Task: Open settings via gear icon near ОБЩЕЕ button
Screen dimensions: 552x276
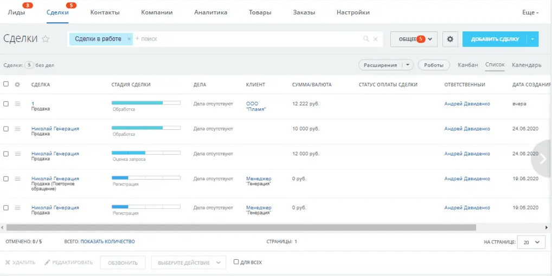Action: pyautogui.click(x=450, y=39)
